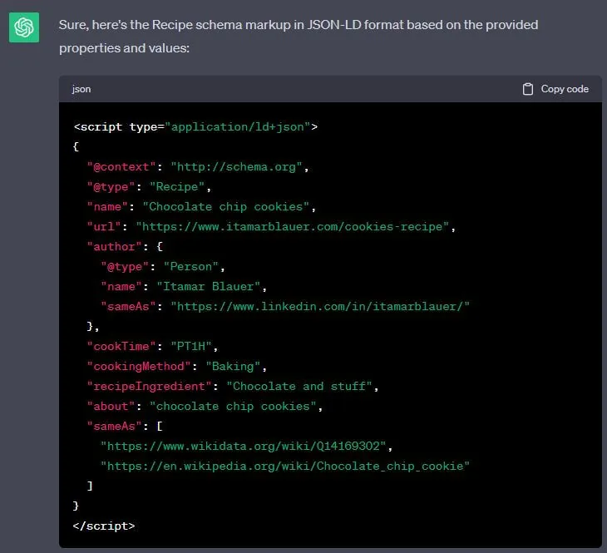Click the "cookingMethod": "Baking" line
The image size is (607, 553).
point(177,367)
